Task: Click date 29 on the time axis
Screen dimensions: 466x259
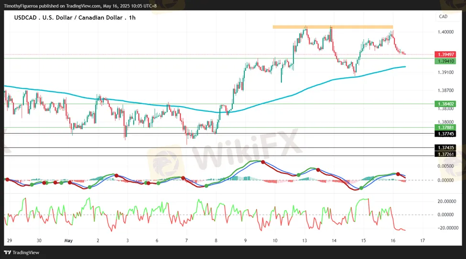Action: (10, 241)
